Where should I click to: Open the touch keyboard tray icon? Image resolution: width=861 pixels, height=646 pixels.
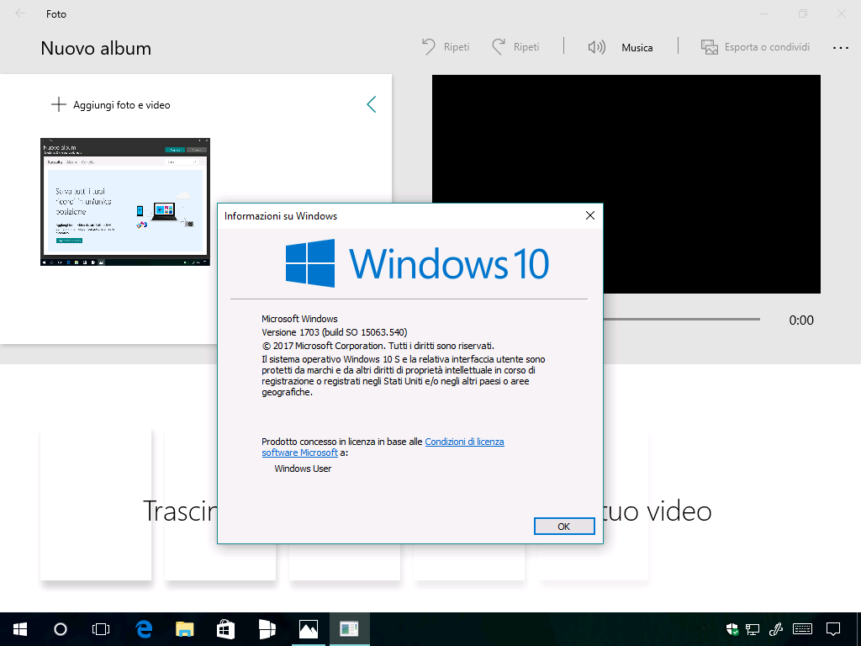802,629
